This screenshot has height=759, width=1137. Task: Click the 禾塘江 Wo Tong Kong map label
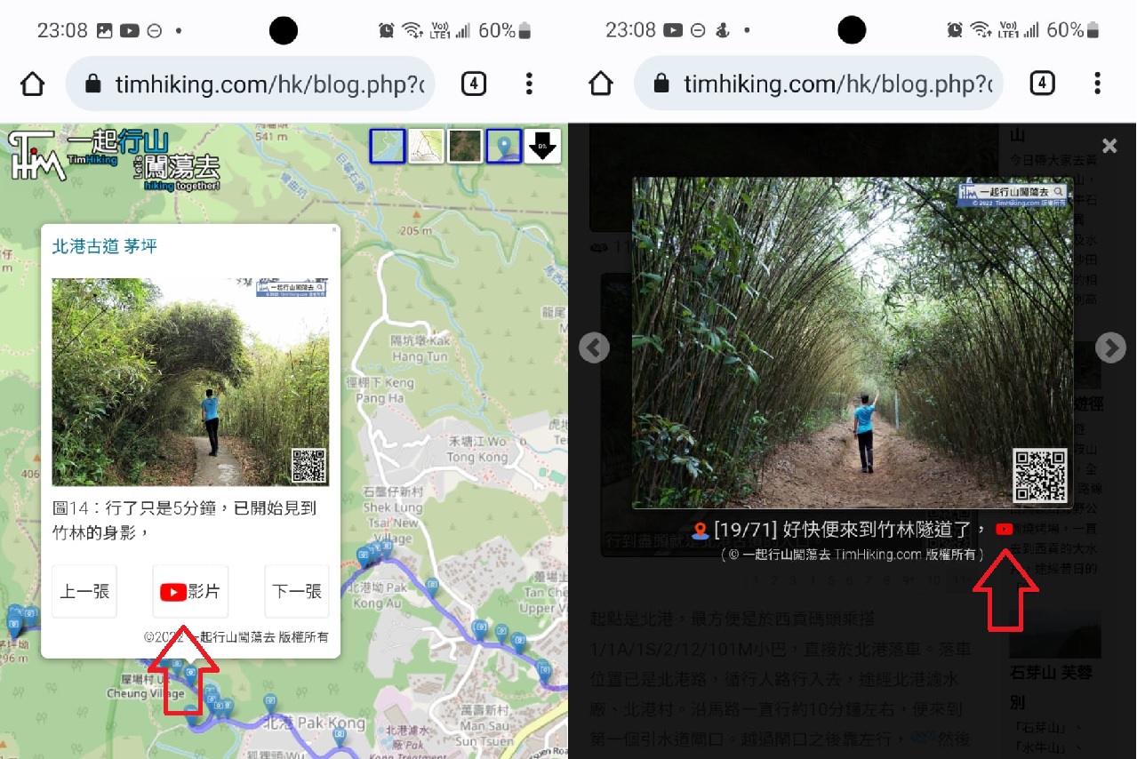point(478,450)
